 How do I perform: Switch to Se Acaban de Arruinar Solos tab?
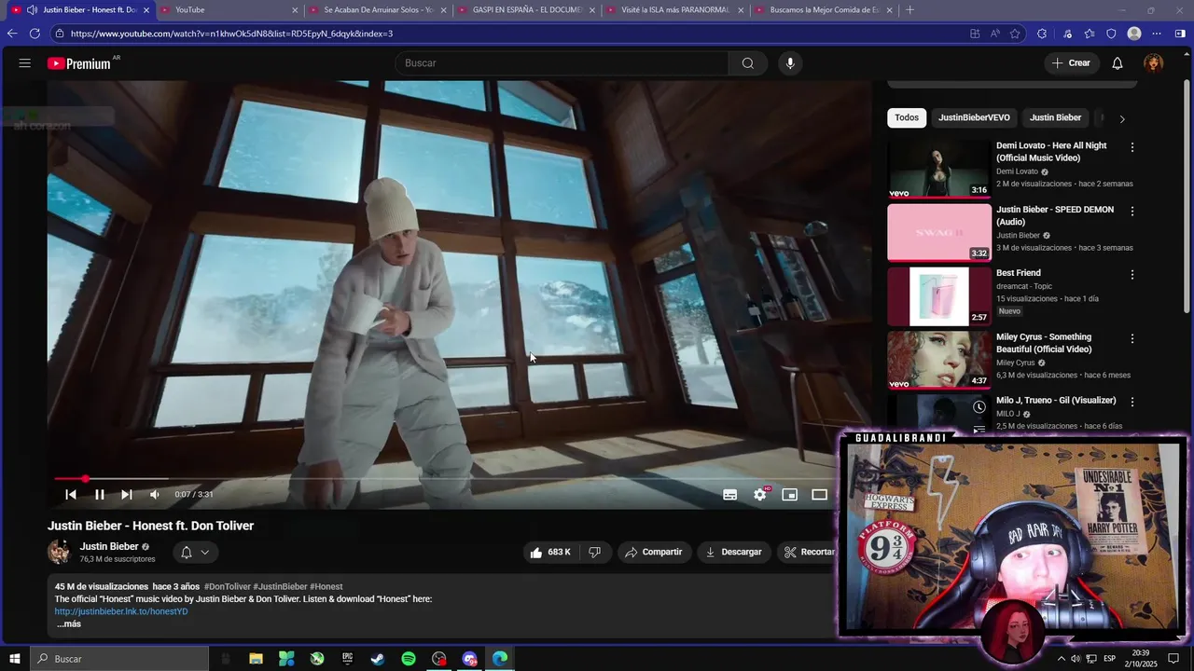378,10
